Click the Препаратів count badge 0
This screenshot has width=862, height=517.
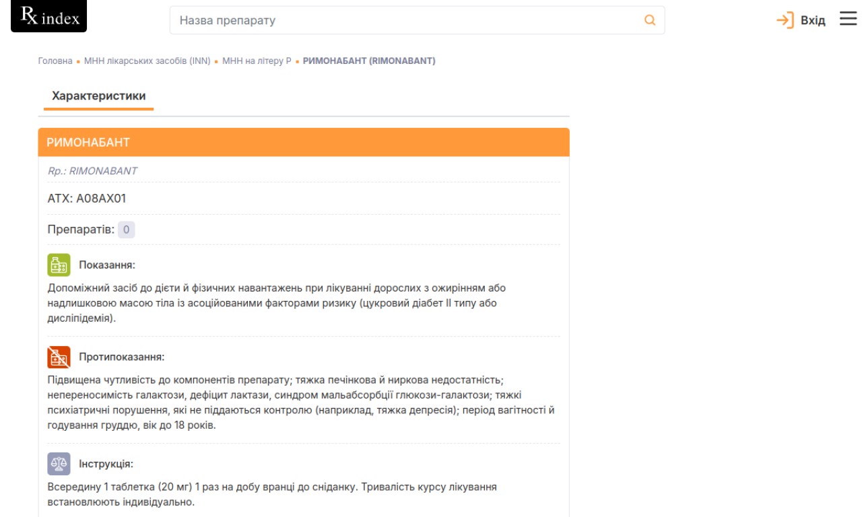(127, 230)
